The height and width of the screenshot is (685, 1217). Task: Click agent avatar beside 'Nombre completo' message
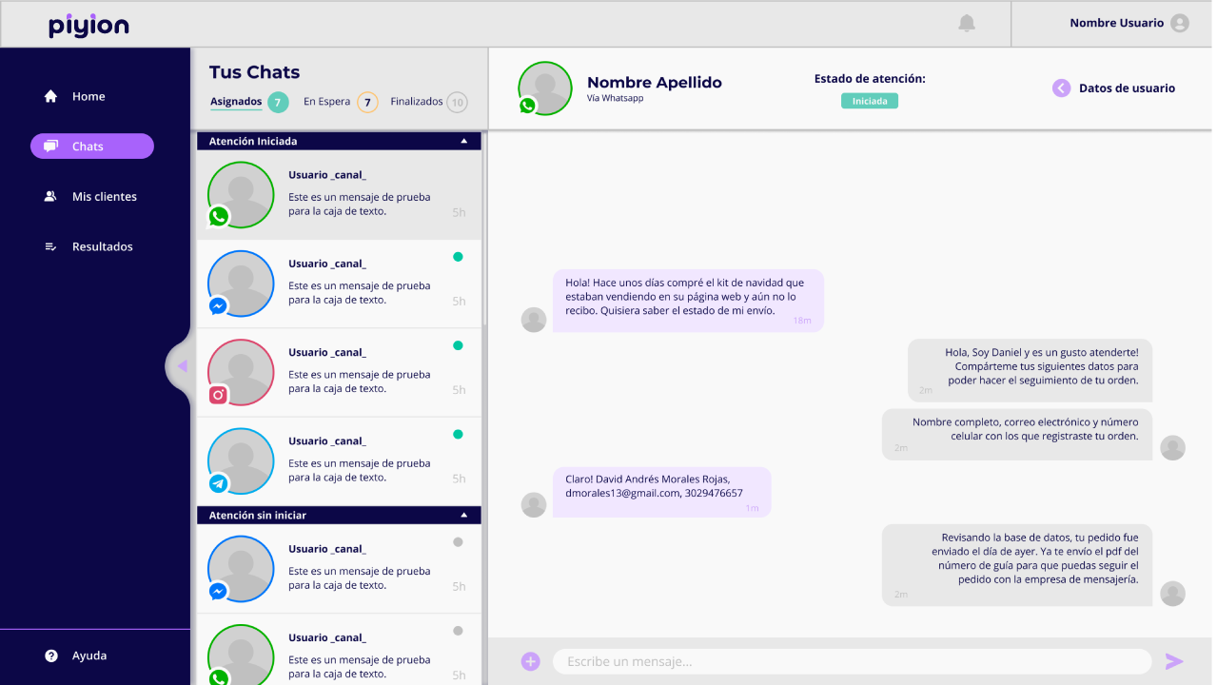[x=1173, y=448]
